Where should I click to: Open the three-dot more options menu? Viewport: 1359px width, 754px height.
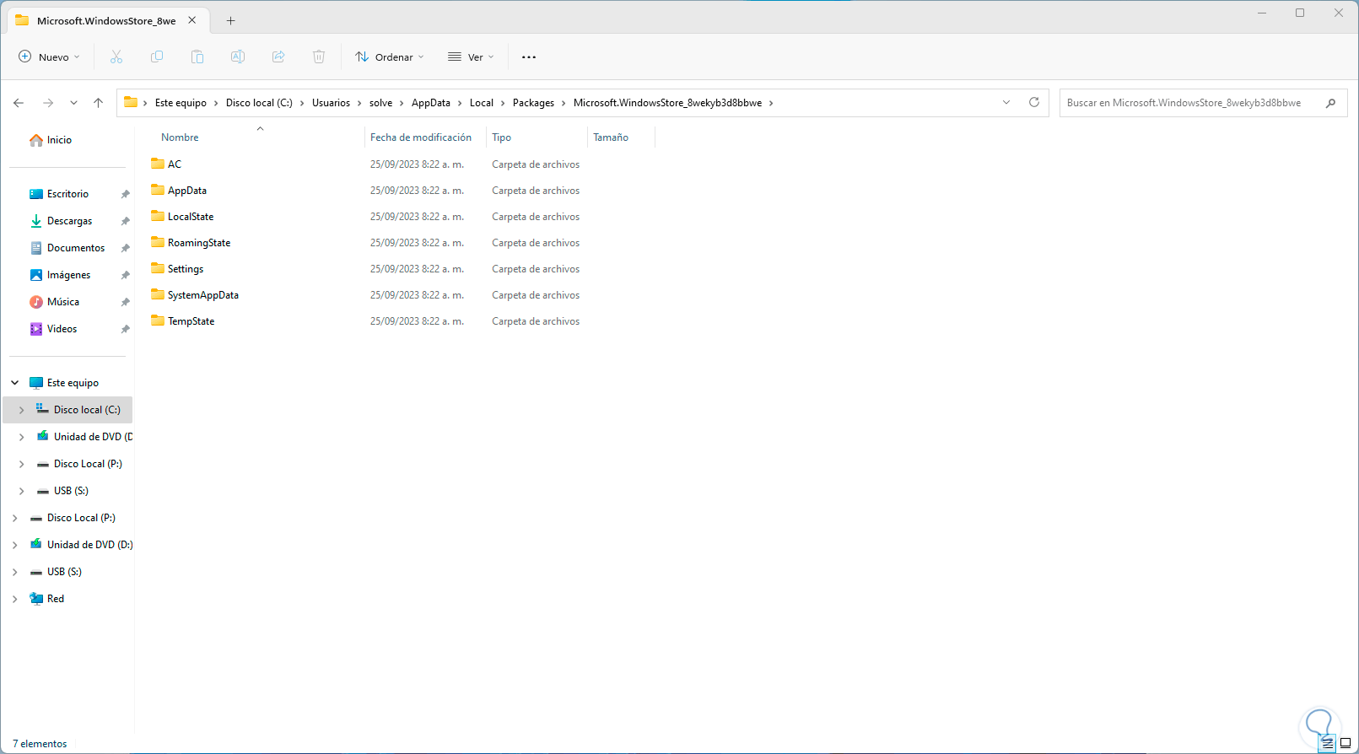coord(529,57)
